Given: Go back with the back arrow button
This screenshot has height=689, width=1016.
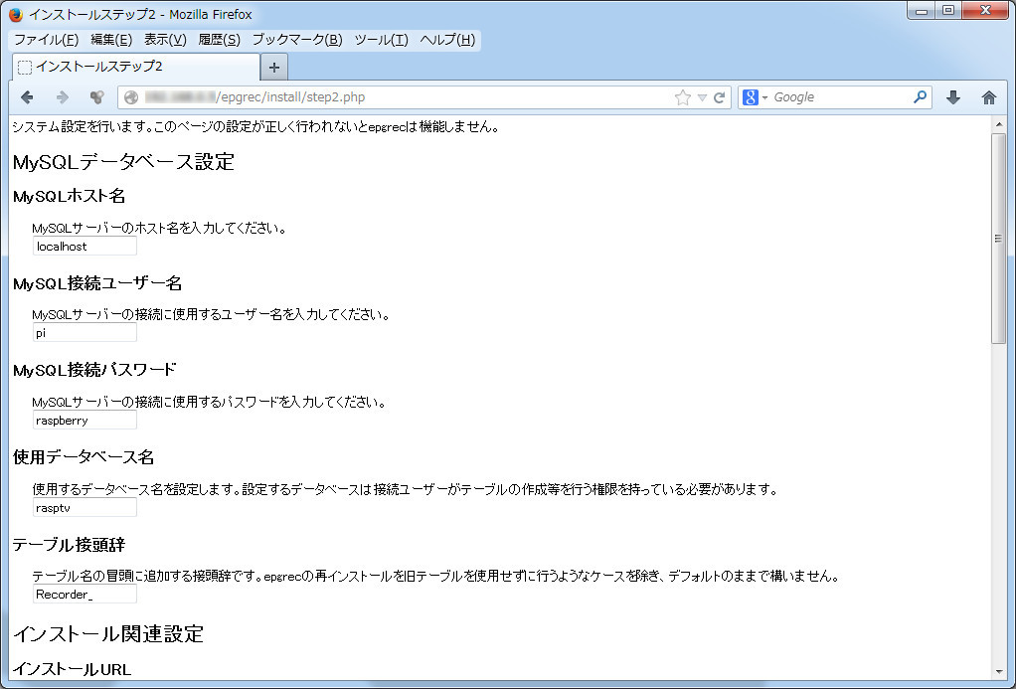Looking at the screenshot, I should 27,97.
